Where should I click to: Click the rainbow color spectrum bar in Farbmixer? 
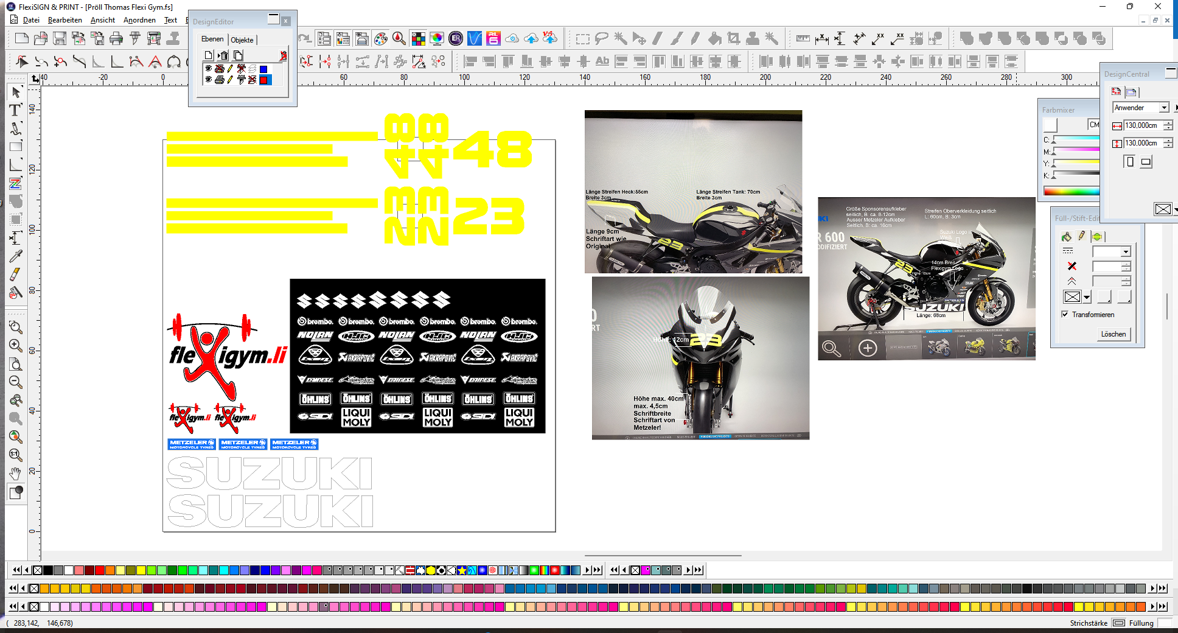(1071, 191)
